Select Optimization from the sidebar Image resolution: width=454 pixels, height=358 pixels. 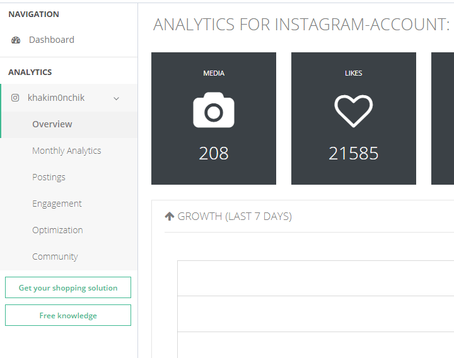point(57,230)
